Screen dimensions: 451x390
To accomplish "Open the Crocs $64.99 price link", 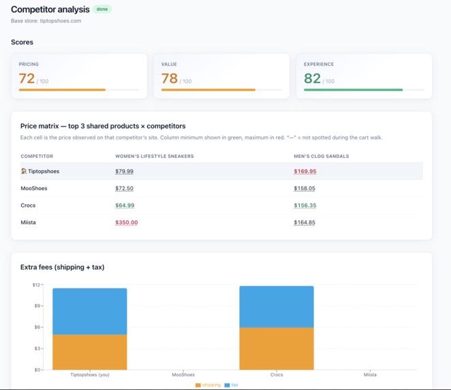I will point(125,205).
